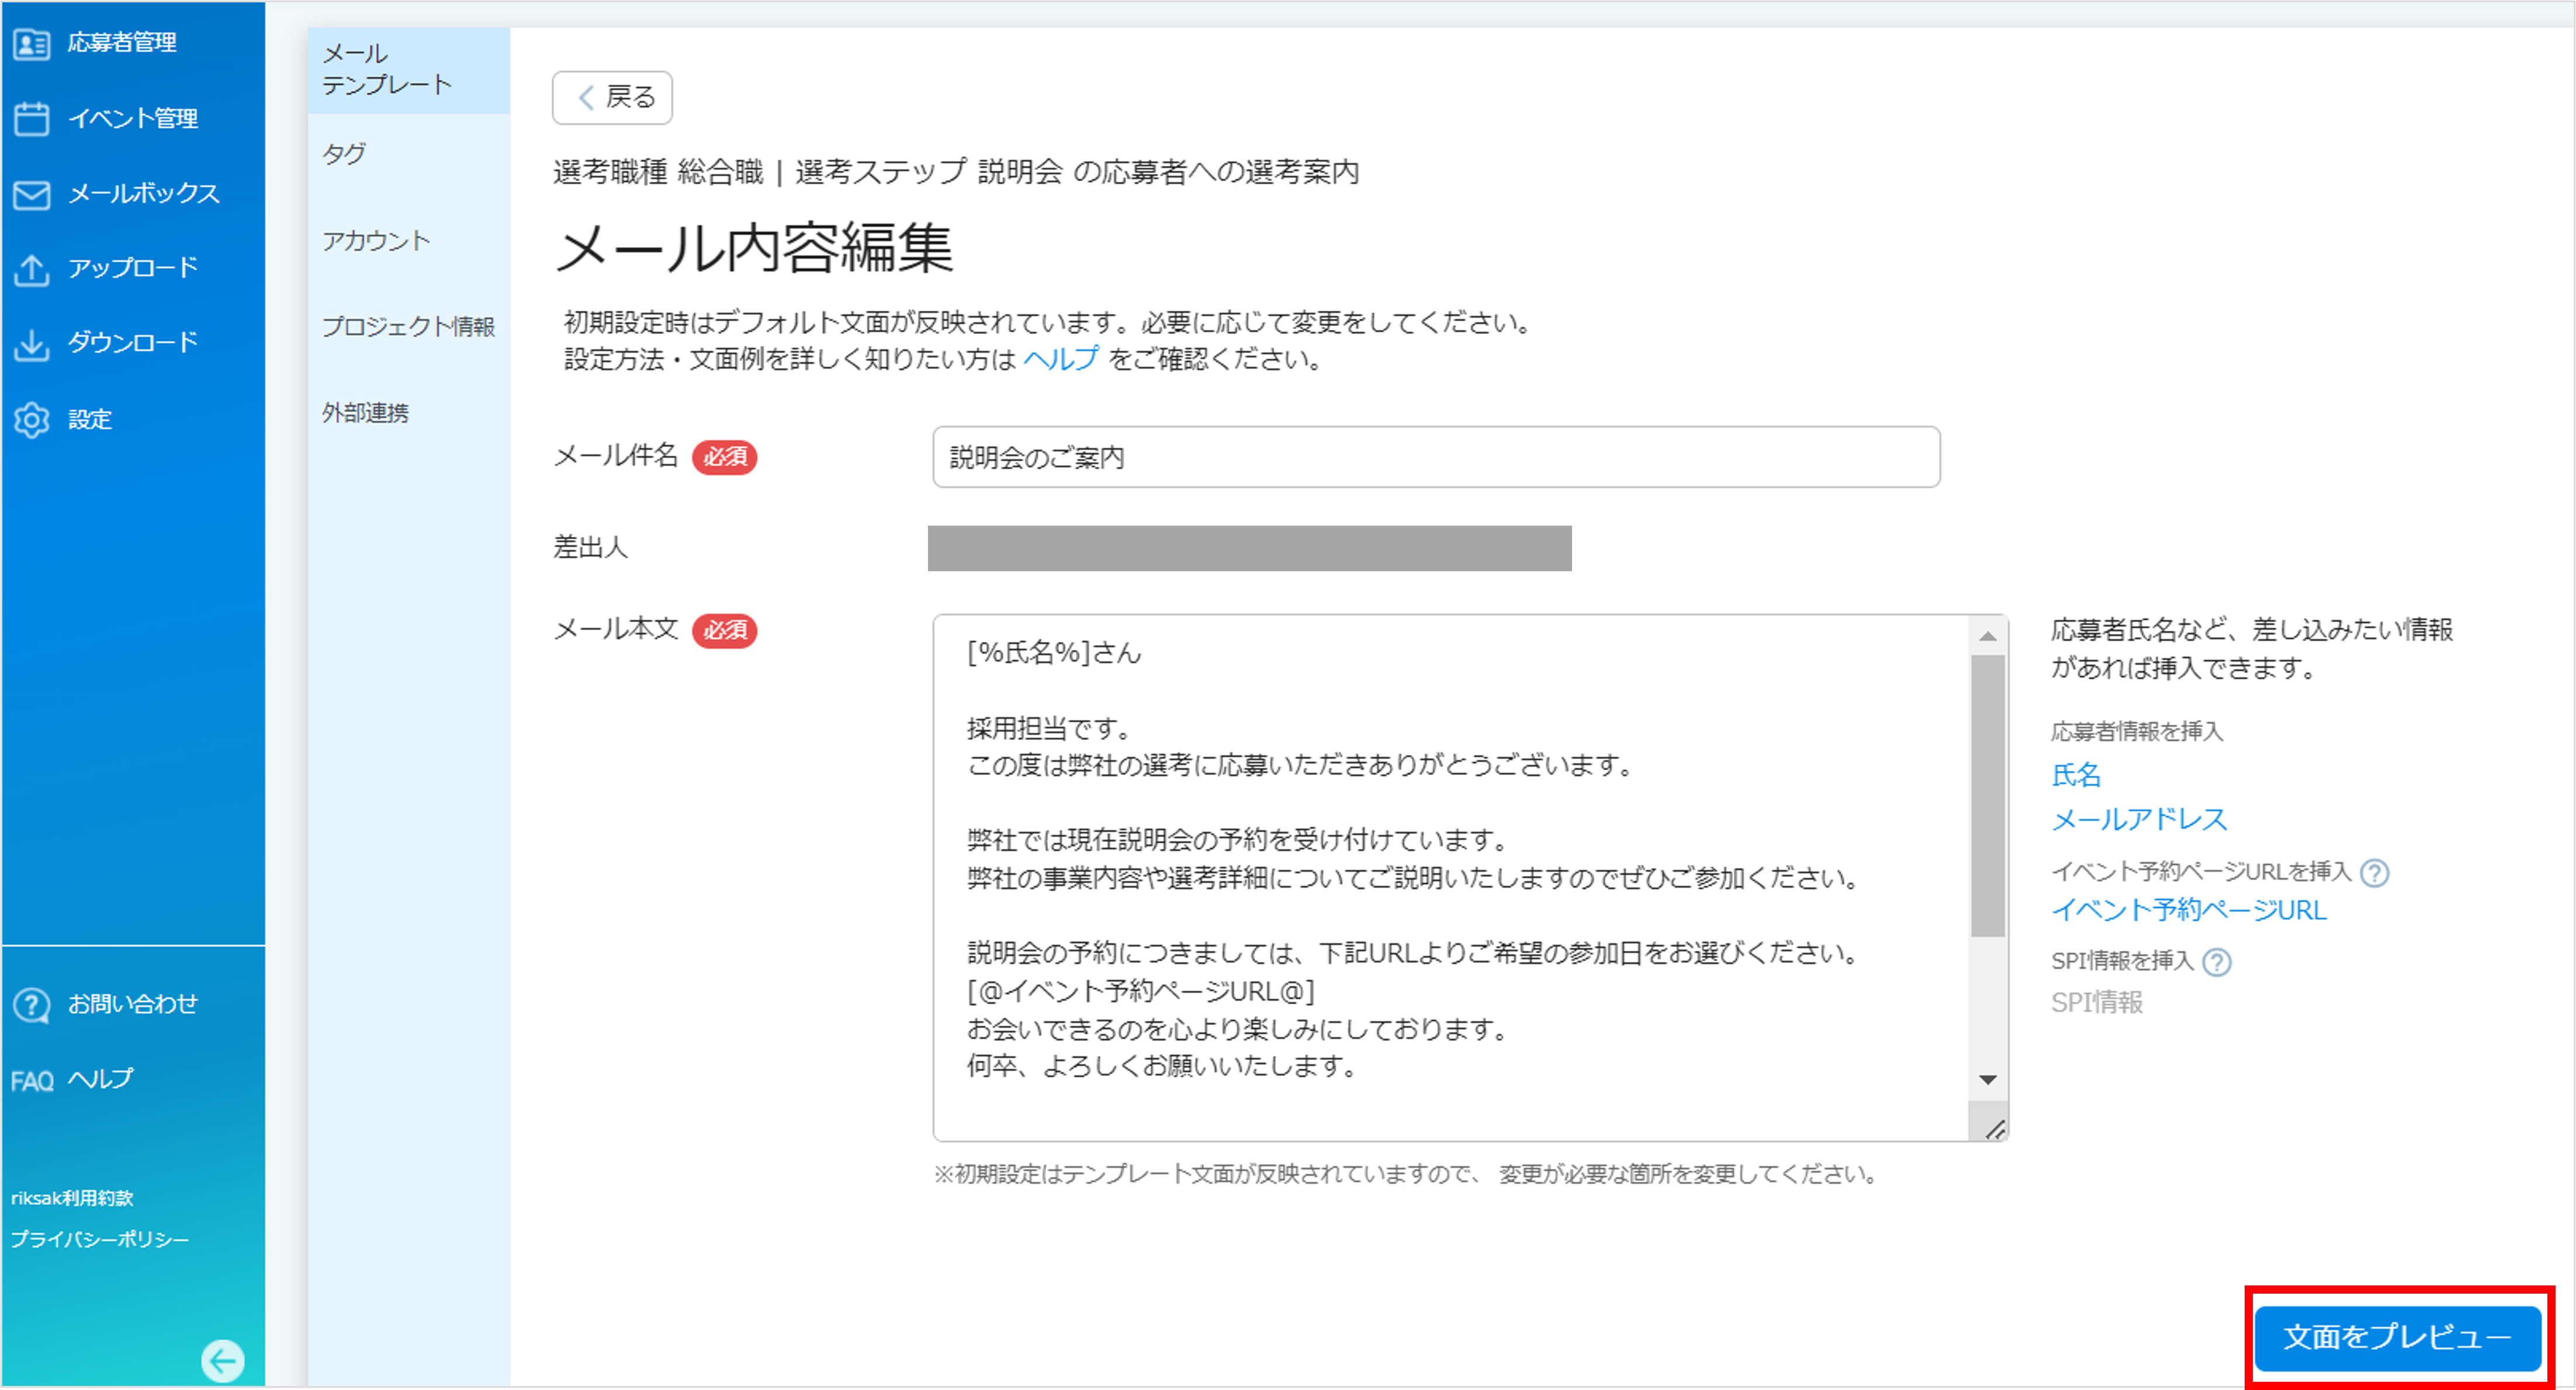Screen dimensions: 2576x1390
Task: Open お問い合わせ sidebar label
Action: pos(133,1005)
